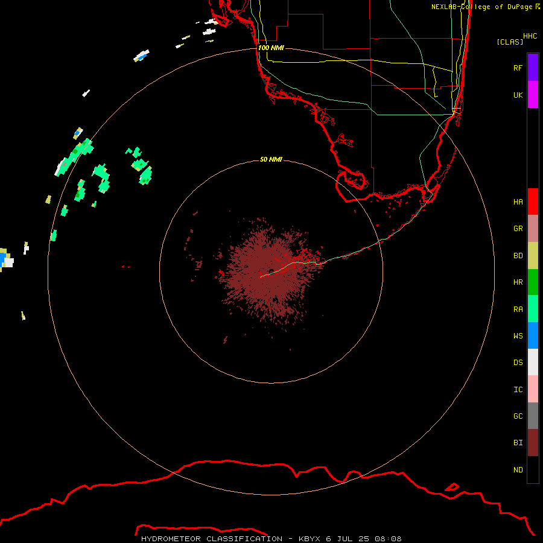
Task: Click the 'ND' legend label
Action: 518,470
